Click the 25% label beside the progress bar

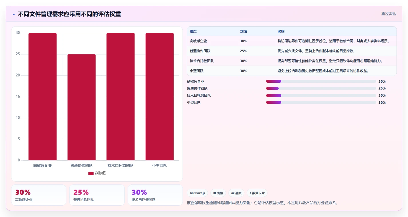point(382,88)
